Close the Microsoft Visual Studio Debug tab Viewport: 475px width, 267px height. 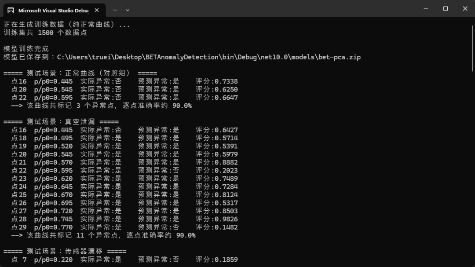[x=97, y=10]
